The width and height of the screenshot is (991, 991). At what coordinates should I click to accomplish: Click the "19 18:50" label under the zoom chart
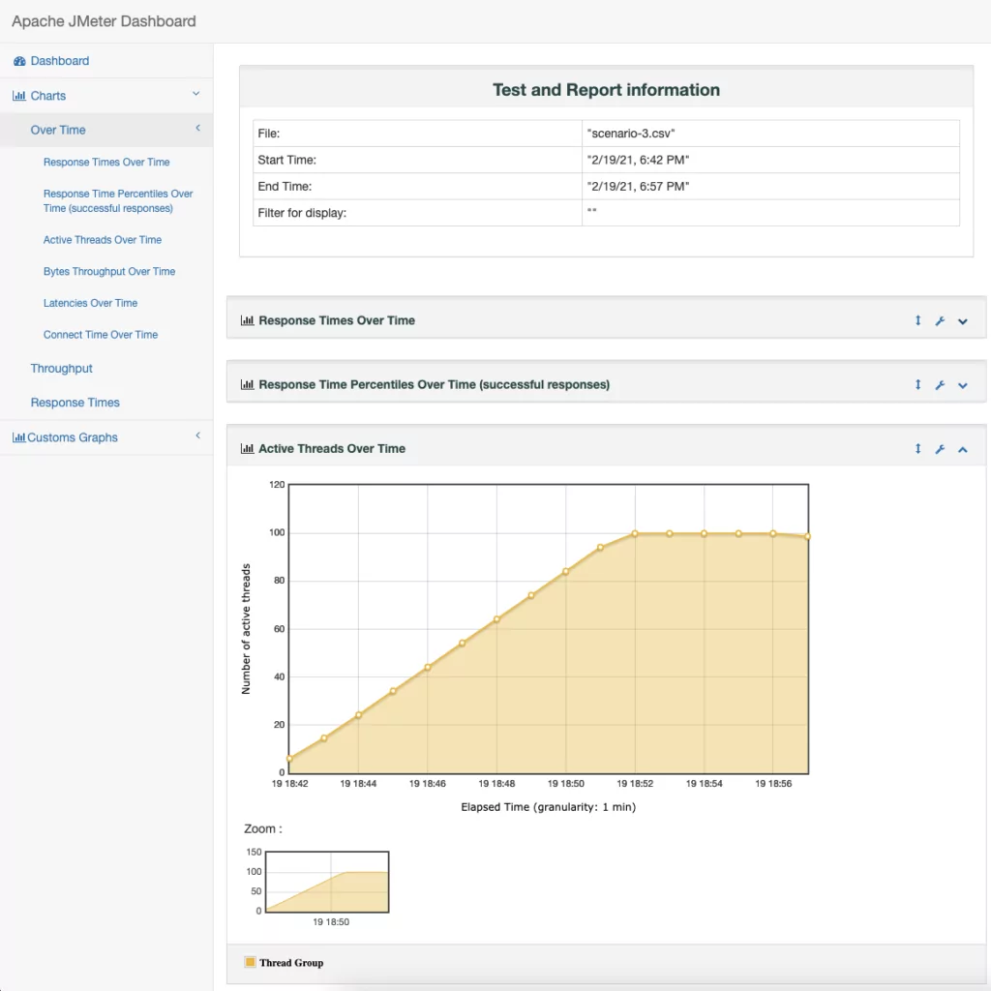[331, 922]
